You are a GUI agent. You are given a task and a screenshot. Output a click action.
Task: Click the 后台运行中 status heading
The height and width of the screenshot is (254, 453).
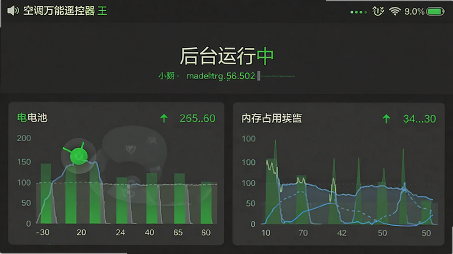(x=226, y=56)
